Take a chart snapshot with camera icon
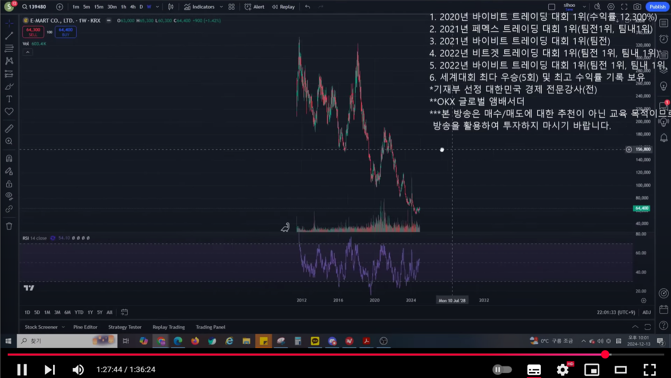 (637, 7)
